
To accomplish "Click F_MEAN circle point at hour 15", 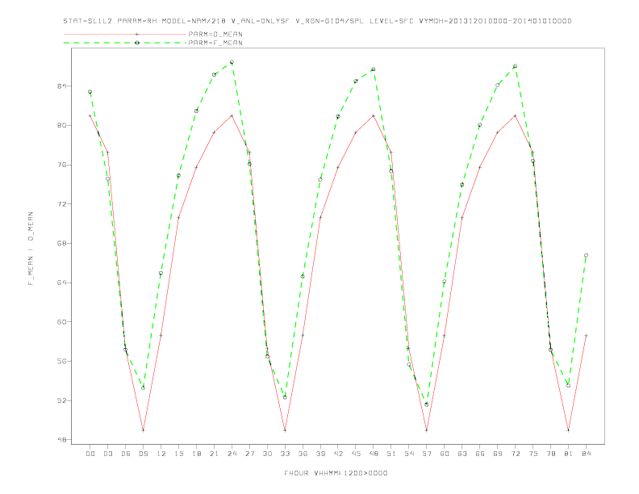I will (x=178, y=175).
